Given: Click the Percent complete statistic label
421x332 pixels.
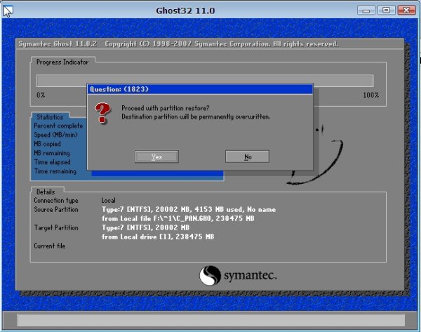Looking at the screenshot, I should 59,126.
